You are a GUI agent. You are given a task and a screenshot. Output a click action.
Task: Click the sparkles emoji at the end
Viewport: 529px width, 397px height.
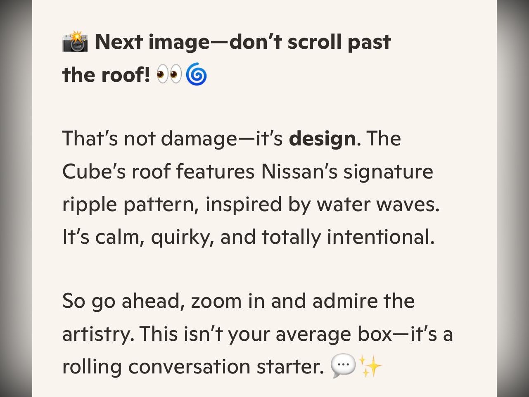pos(370,366)
